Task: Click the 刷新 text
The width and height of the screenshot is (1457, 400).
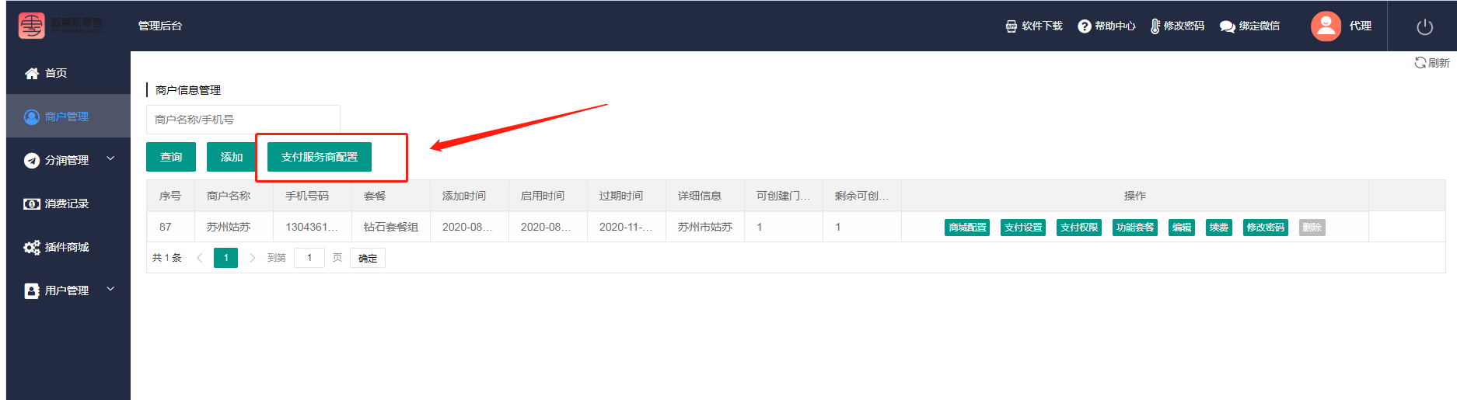Action: point(1439,63)
